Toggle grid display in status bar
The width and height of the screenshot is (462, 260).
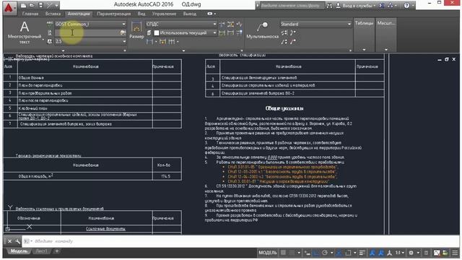click(283, 253)
